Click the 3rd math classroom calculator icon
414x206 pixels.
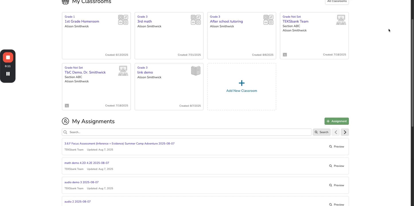coord(196,20)
